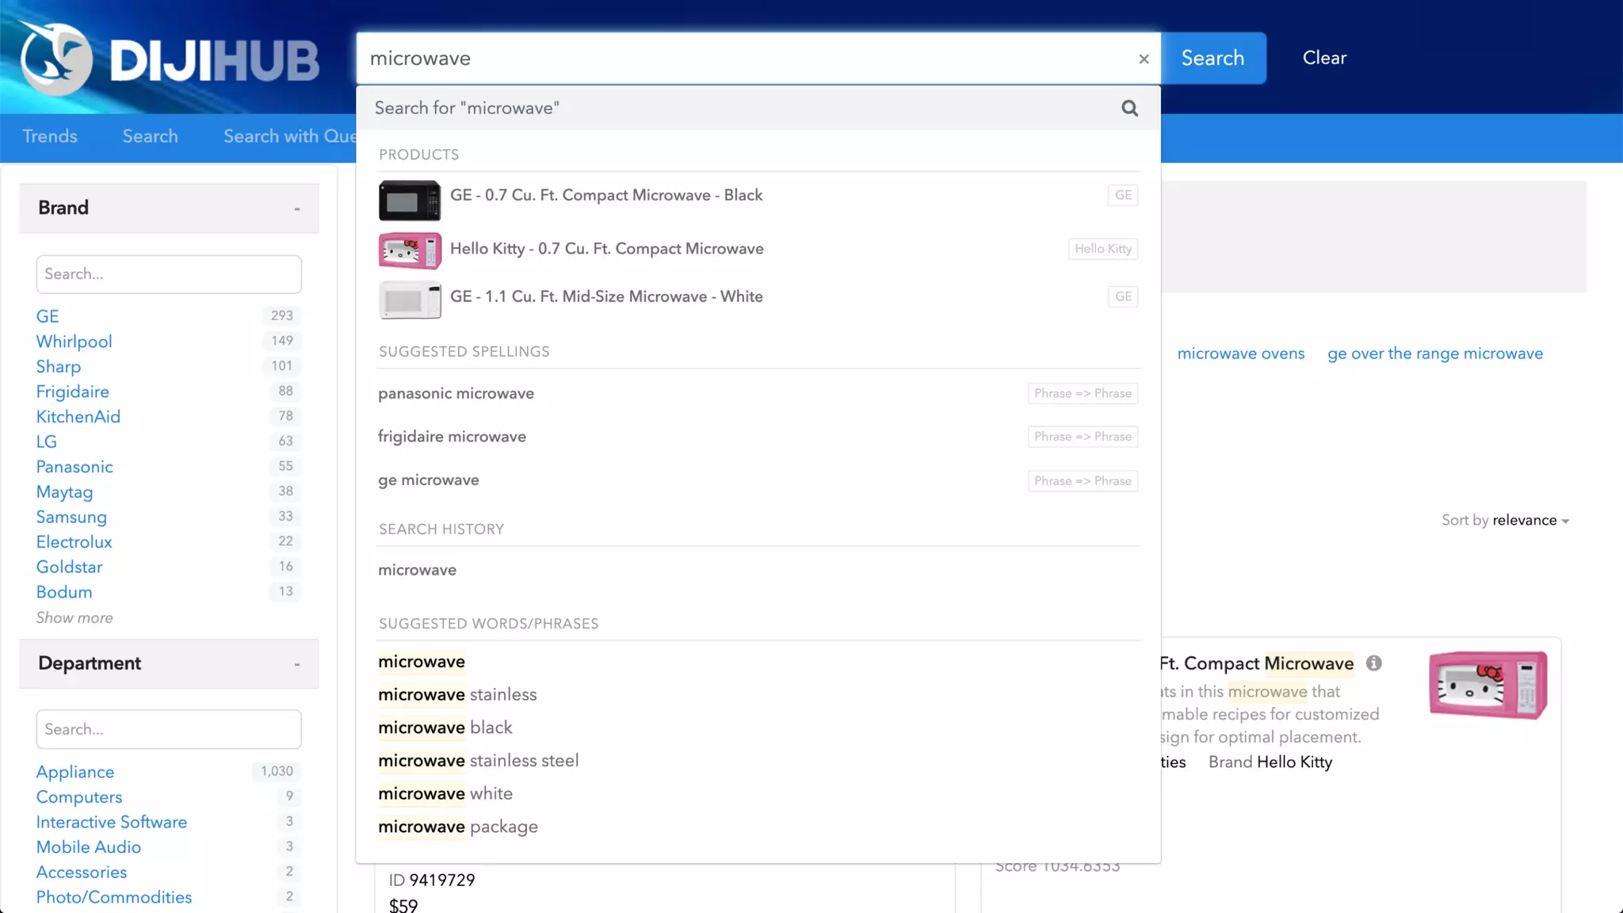Open GE black compact microwave thumbnail
This screenshot has height=913, width=1623.
point(409,200)
